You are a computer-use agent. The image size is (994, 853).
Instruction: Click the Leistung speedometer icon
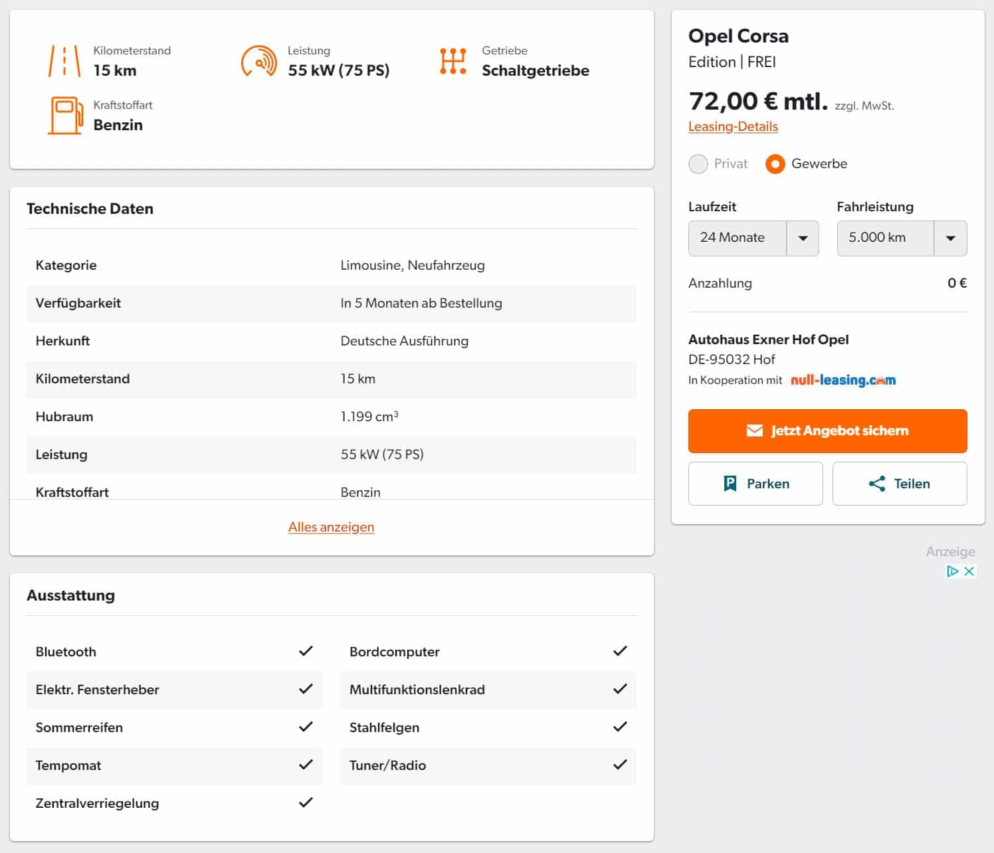click(258, 61)
